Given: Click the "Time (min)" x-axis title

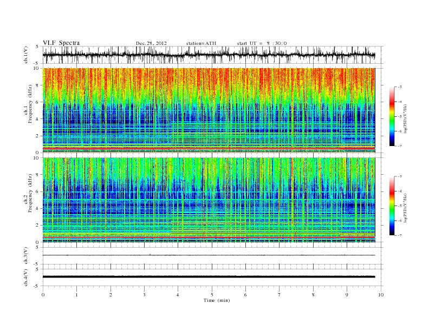Looking at the screenshot, I should (x=217, y=300).
